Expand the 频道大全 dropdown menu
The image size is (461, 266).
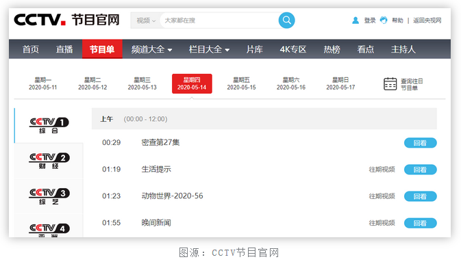coord(151,49)
